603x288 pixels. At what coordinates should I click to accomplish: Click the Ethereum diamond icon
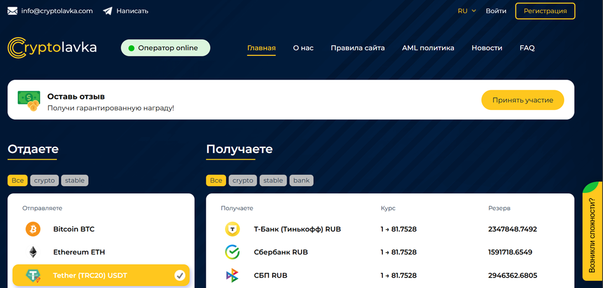(33, 252)
